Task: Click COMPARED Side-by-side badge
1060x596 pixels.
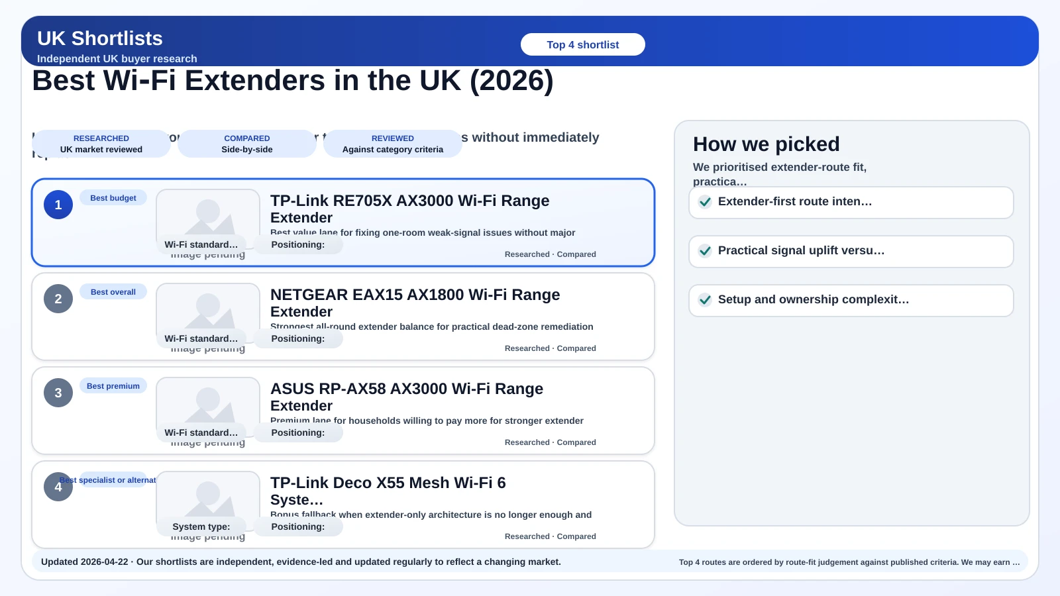Action: [x=247, y=144]
